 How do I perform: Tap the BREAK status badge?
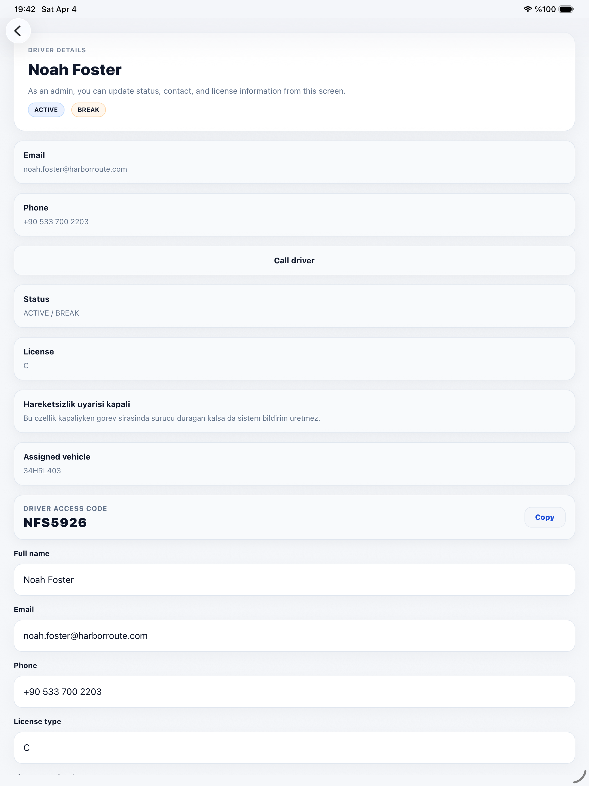coord(88,110)
